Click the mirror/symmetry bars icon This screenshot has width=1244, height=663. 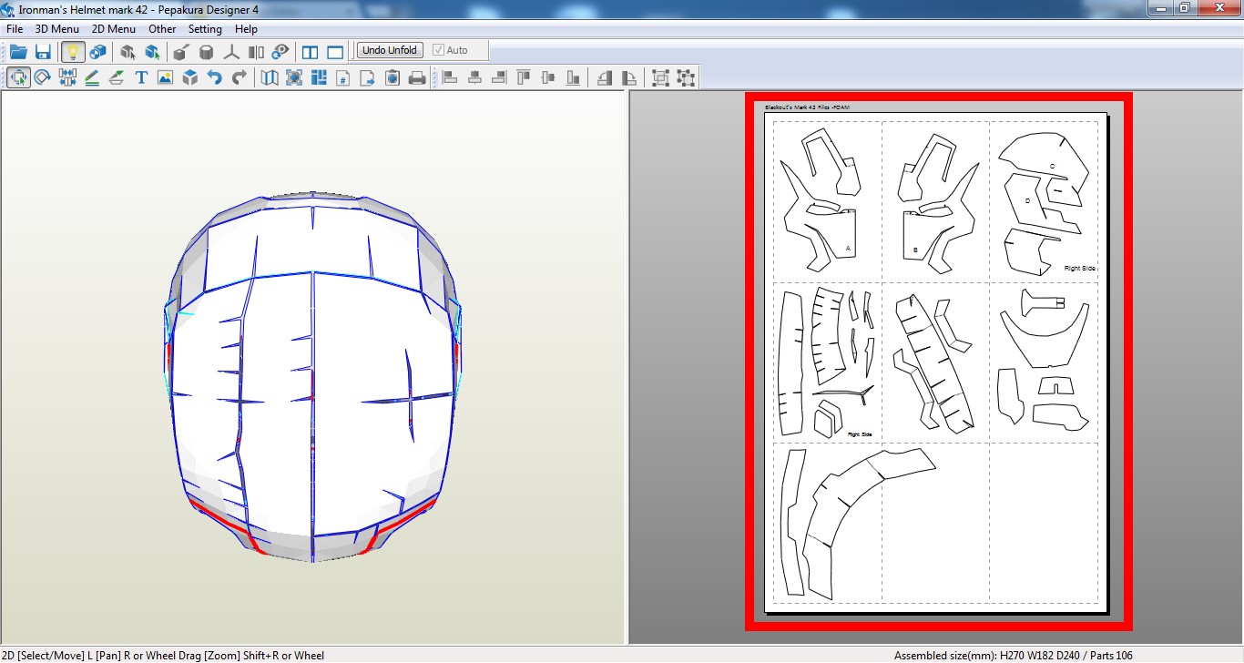coord(256,51)
